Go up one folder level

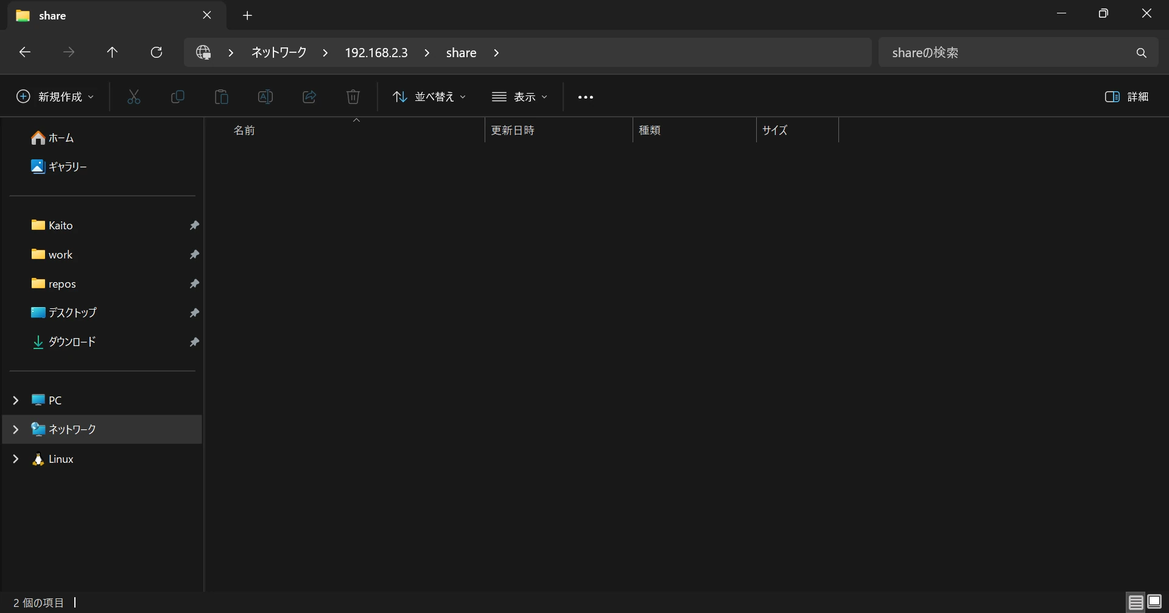coord(112,52)
